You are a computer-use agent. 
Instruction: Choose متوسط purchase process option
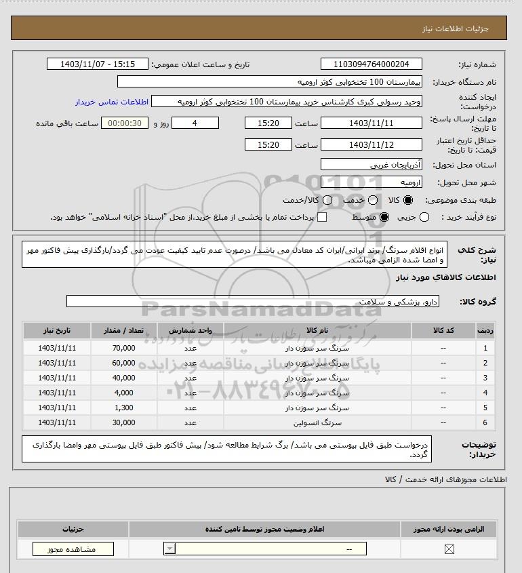384,218
